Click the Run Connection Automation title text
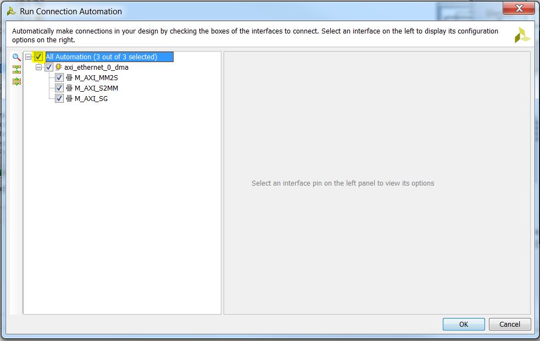Viewport: 540px width, 341px height. point(71,12)
